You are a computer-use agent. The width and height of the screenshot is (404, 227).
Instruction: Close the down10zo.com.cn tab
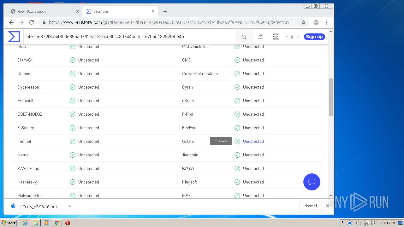78,11
